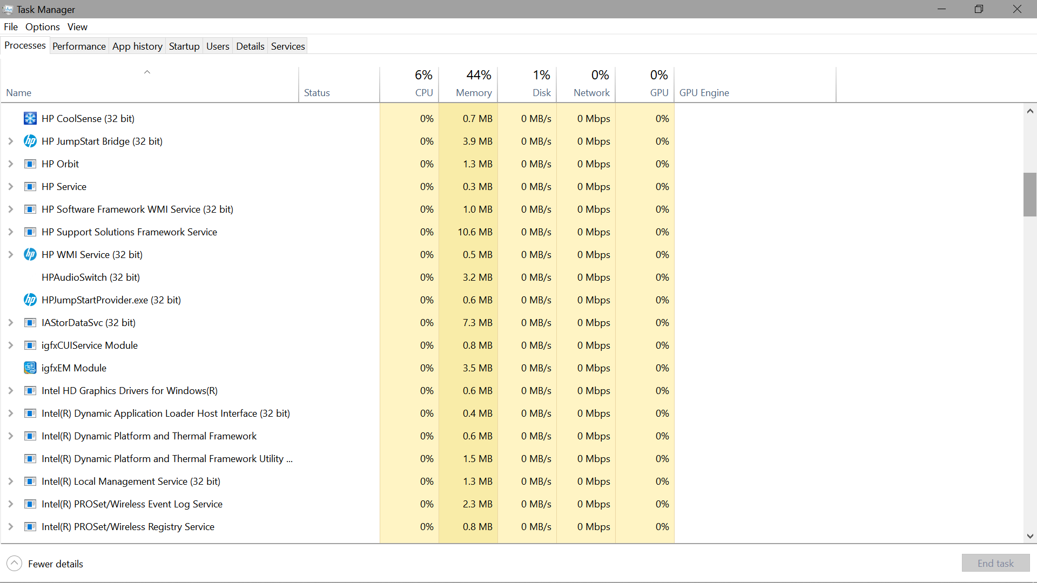
Task: Expand the HP Orbit process group
Action: (x=10, y=164)
